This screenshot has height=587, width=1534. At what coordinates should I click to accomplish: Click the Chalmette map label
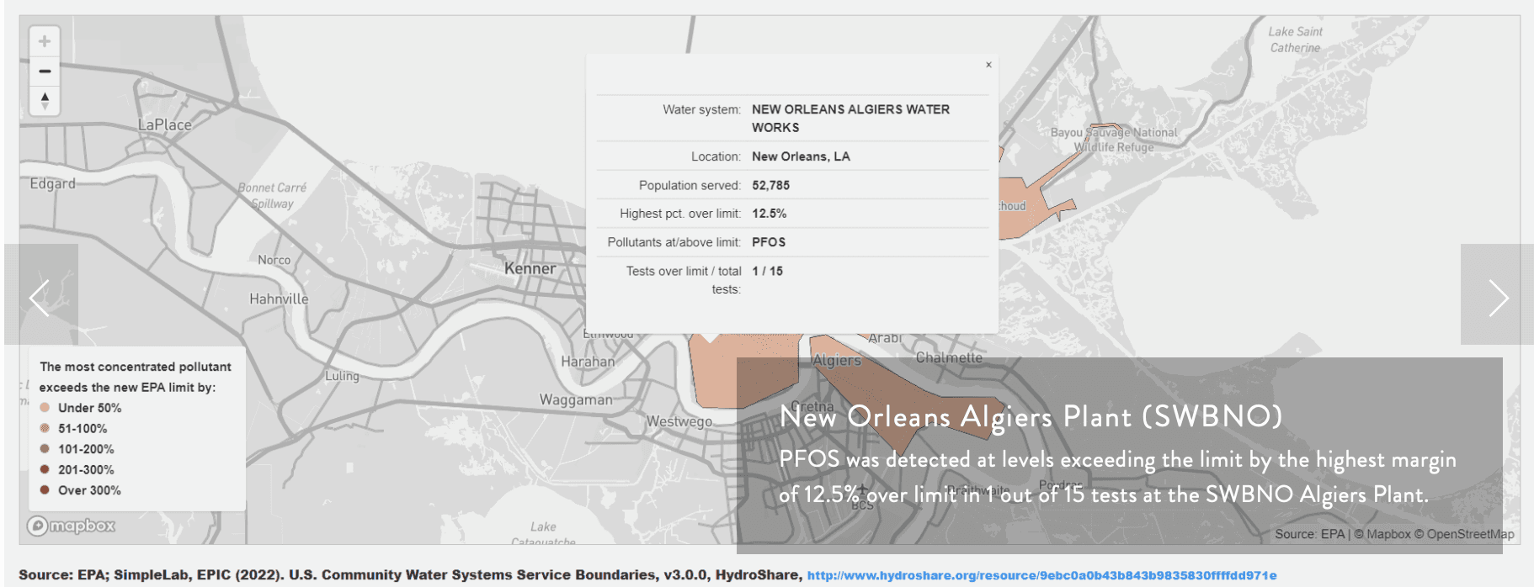[x=949, y=357]
